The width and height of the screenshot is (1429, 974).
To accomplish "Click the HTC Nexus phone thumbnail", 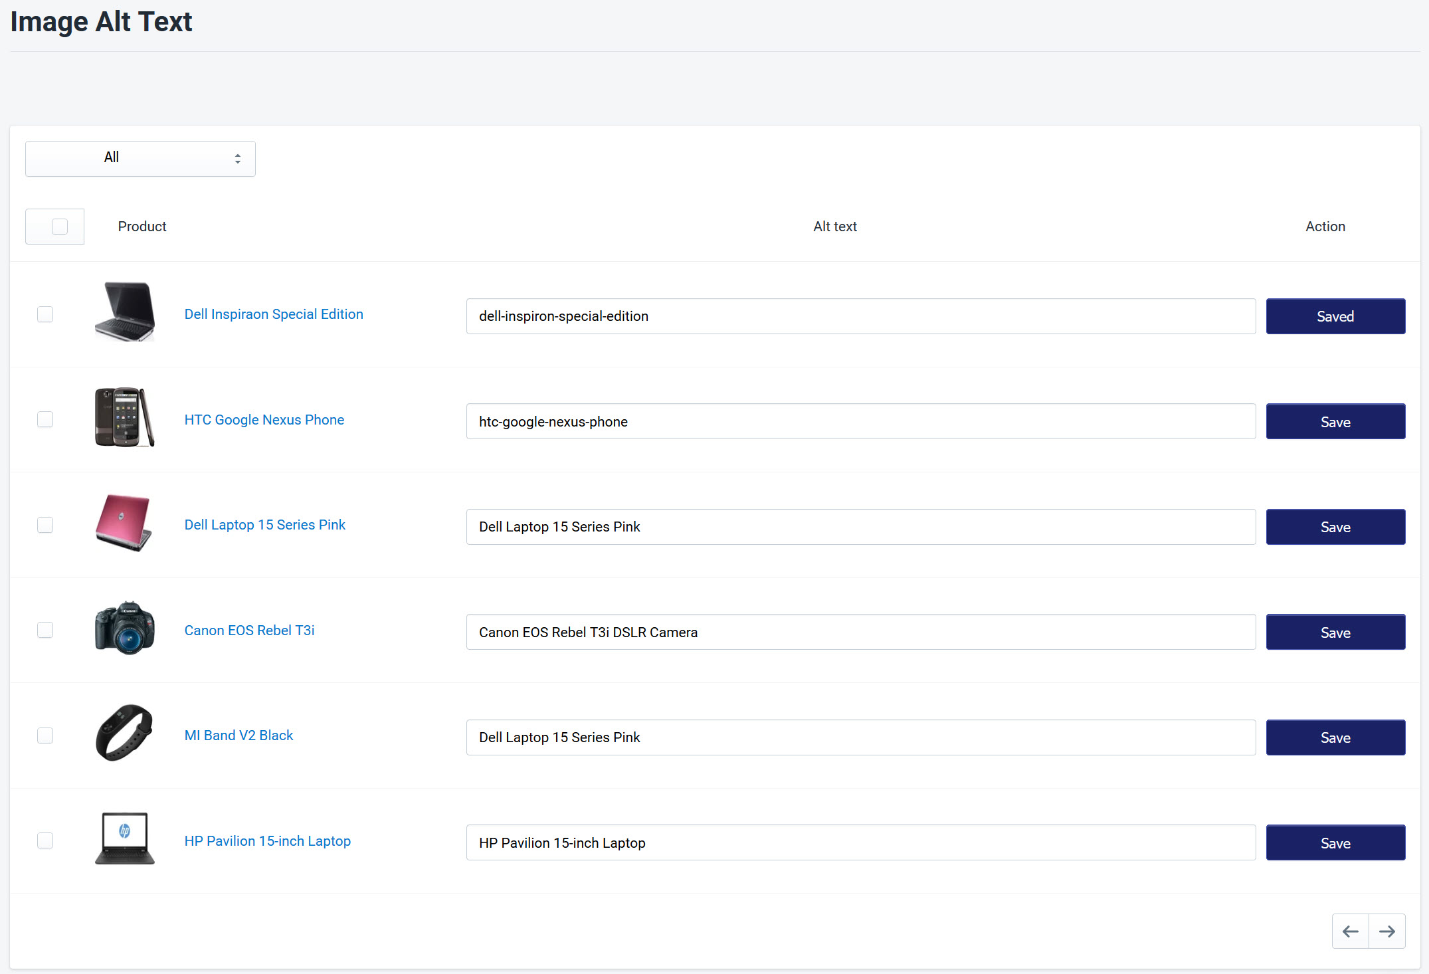I will pyautogui.click(x=125, y=417).
